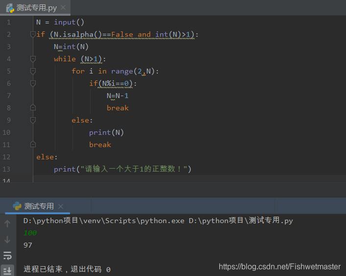Click line number 1 in the gutter
This screenshot has width=346, height=276.
coord(9,22)
